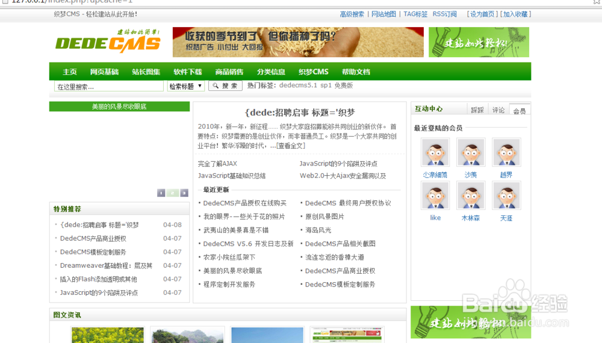This screenshot has width=602, height=343.
Task: Open 海岛风光 link
Action: coord(318,230)
